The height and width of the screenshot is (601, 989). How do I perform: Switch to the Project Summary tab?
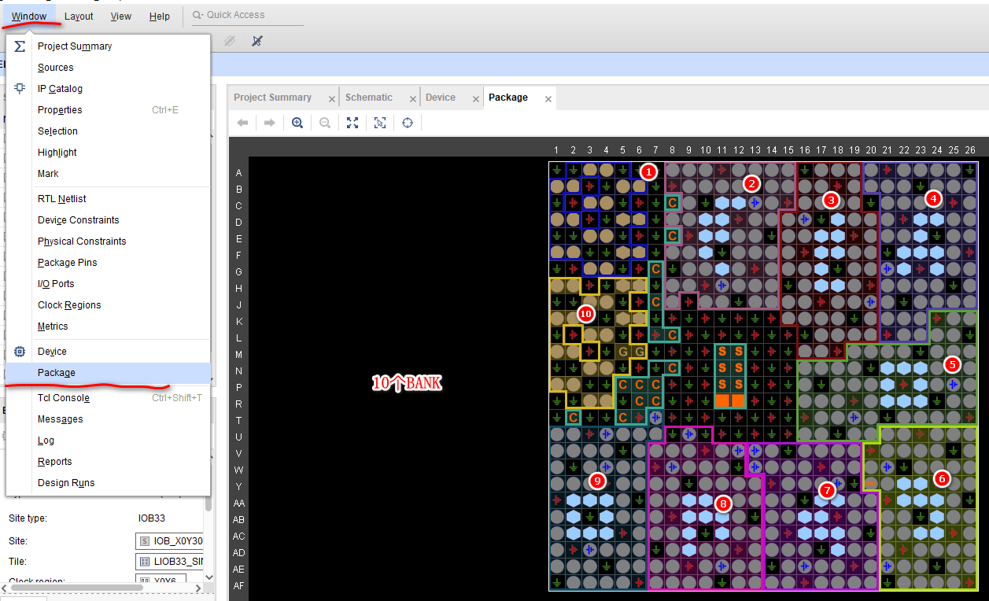pyautogui.click(x=273, y=98)
